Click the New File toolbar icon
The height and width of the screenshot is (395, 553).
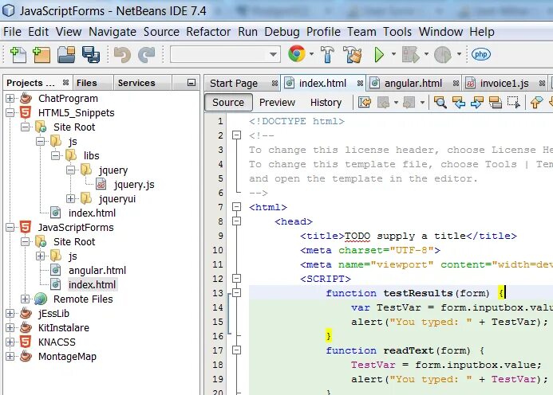click(18, 55)
